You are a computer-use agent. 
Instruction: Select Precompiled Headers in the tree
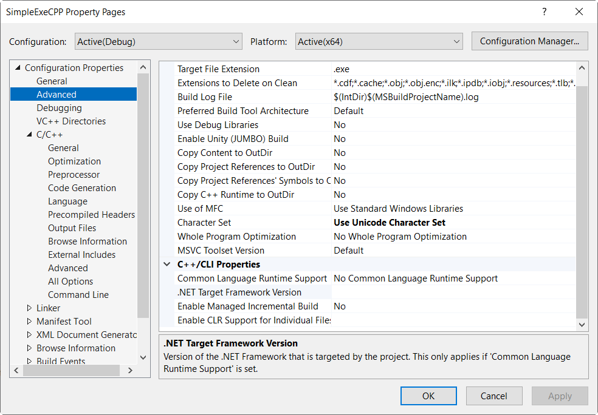tap(91, 215)
